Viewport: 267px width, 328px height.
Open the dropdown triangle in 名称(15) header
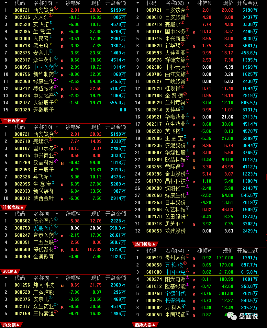[6, 3]
